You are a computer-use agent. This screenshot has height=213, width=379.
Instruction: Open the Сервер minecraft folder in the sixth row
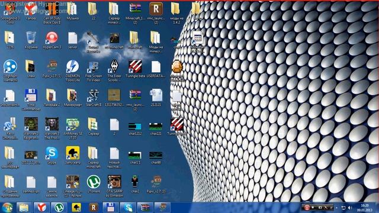click(94, 157)
